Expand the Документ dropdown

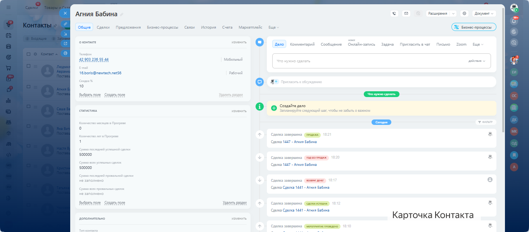point(484,14)
